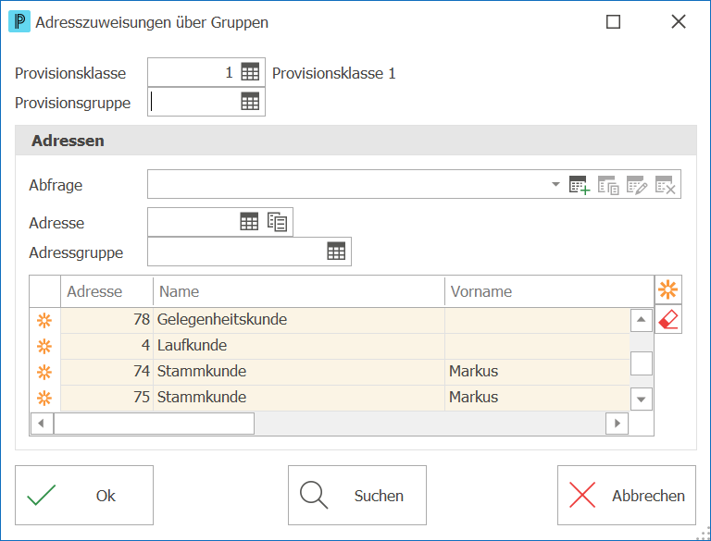The width and height of the screenshot is (711, 541).
Task: Confirm with the Ok button
Action: tap(84, 496)
